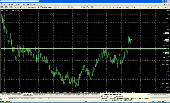Image resolution: width=170 pixels, height=103 pixels.
Task: Open the Experts terminal tab
Action: 40,98
